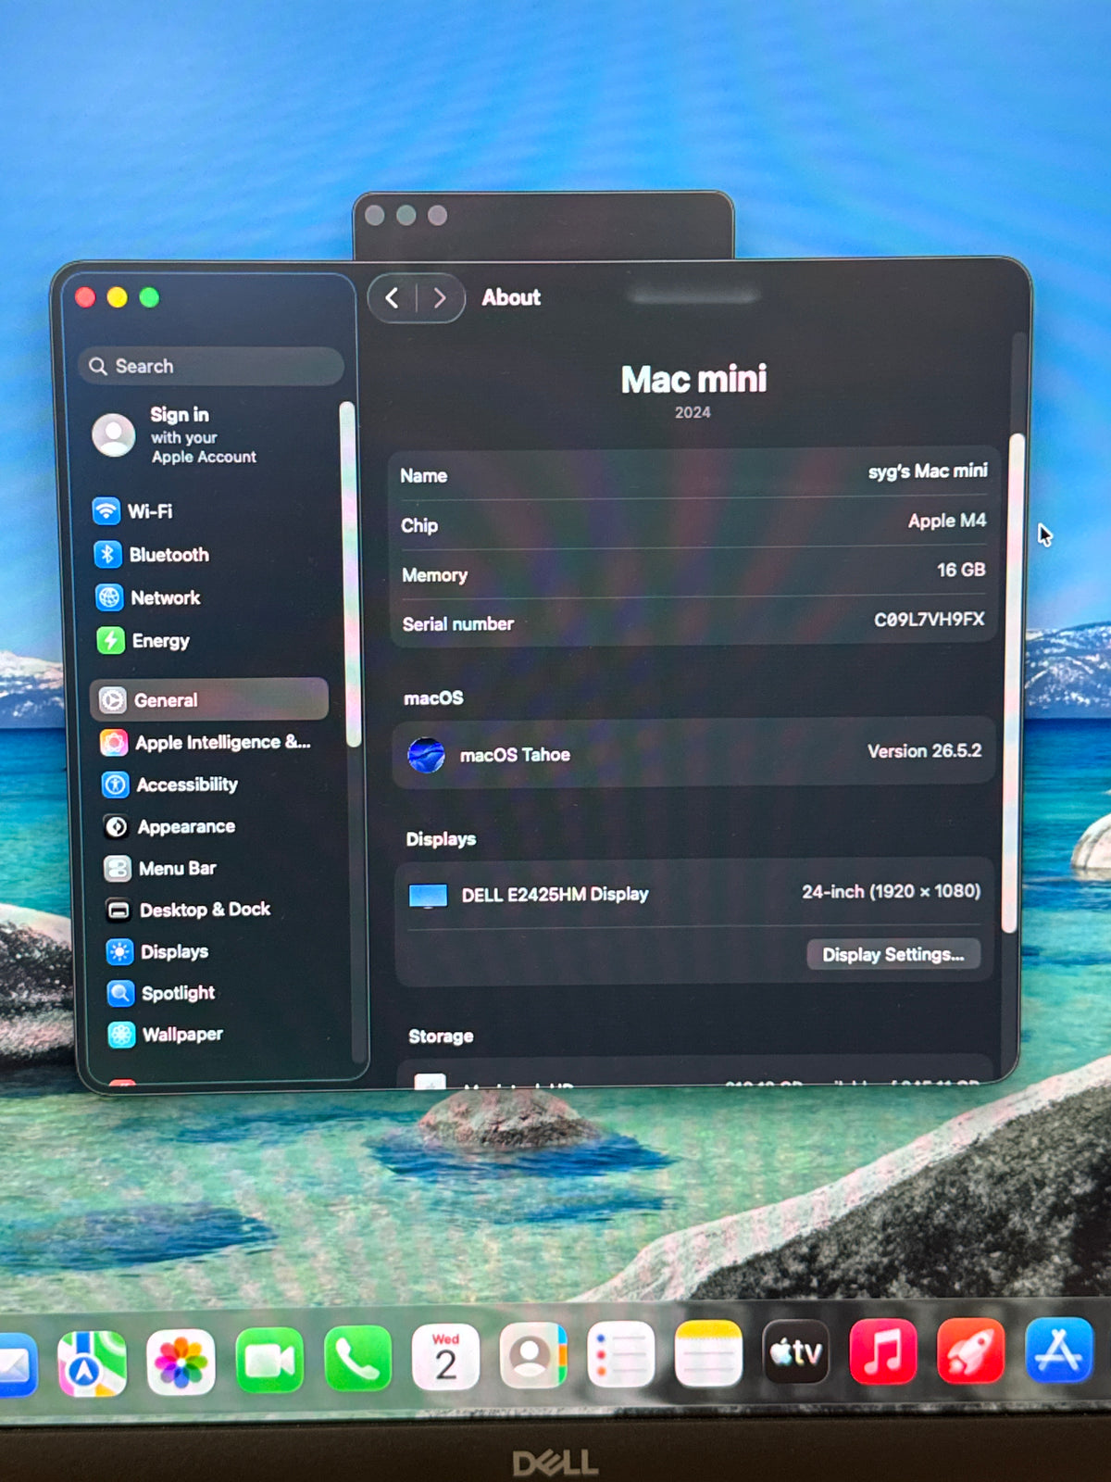
Task: Click the Mac mini heading text
Action: [694, 379]
